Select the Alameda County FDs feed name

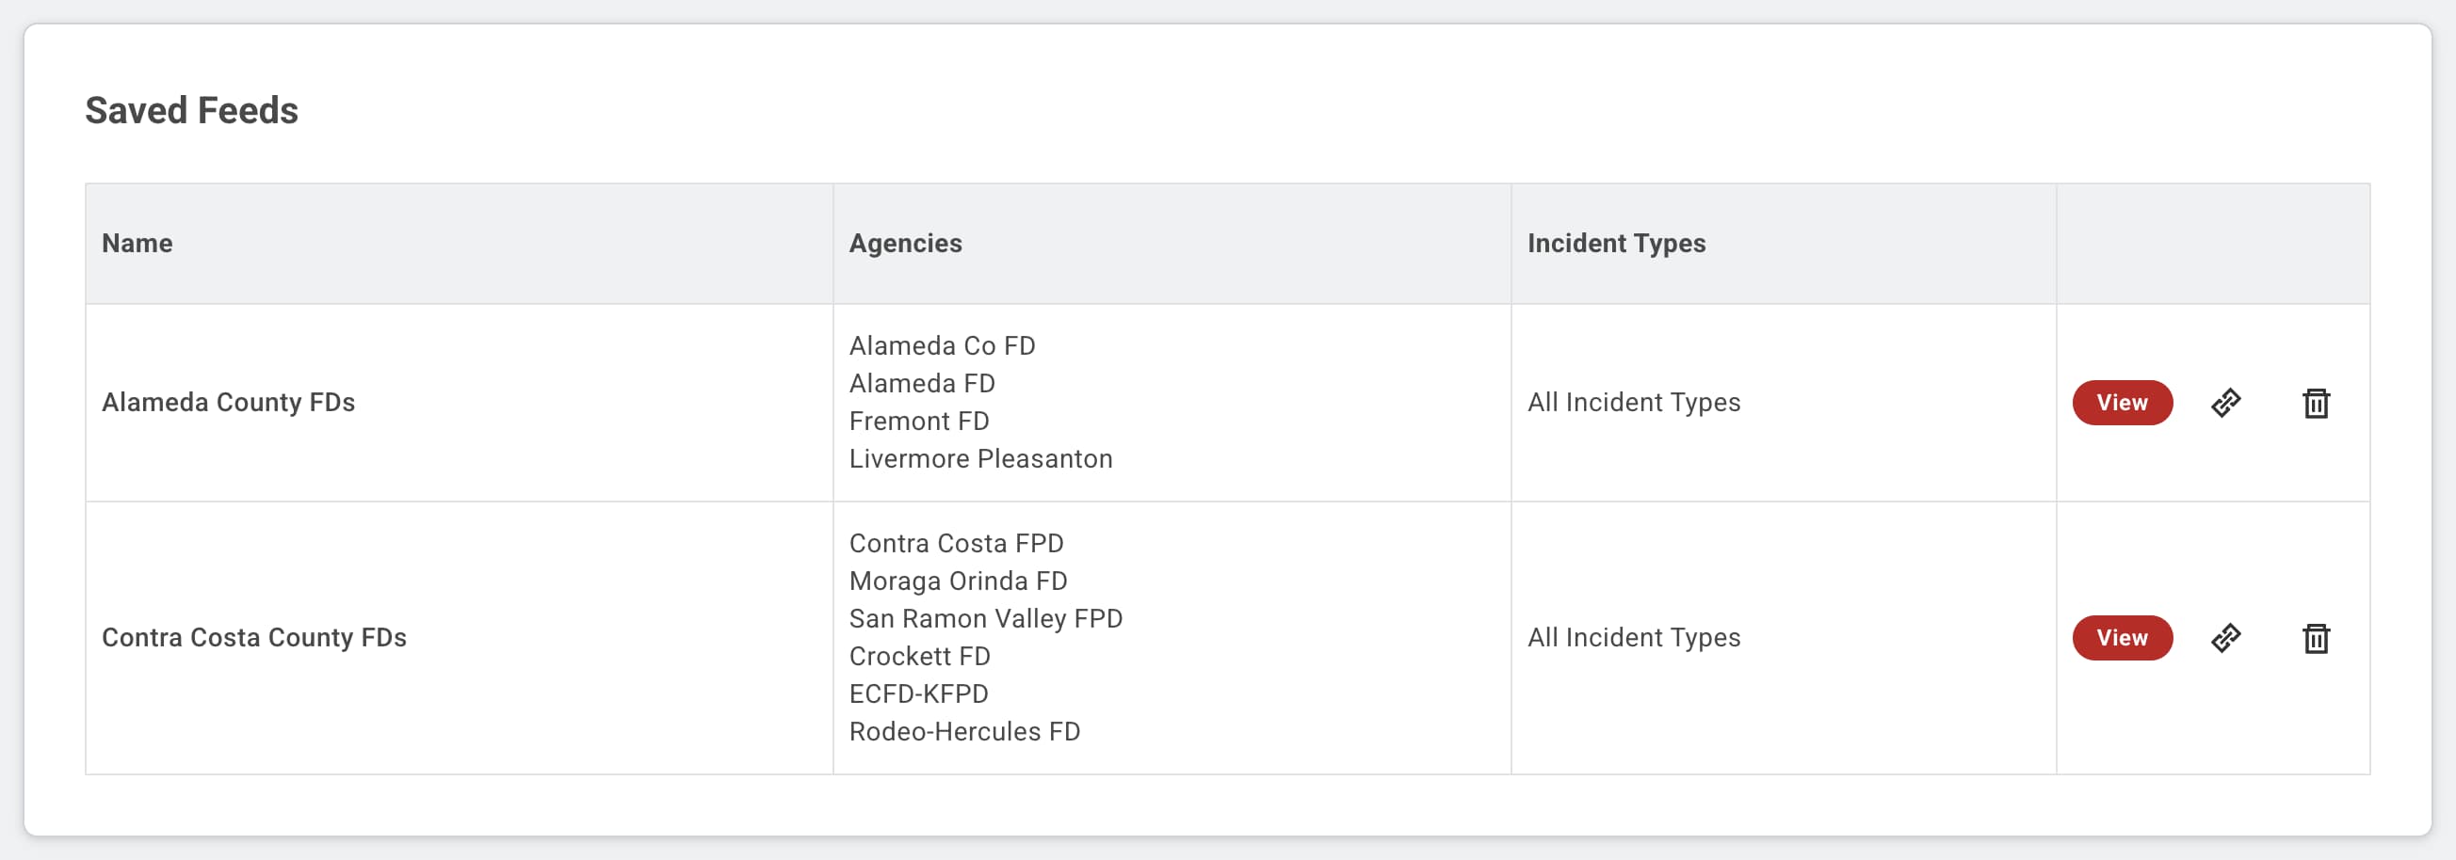228,403
